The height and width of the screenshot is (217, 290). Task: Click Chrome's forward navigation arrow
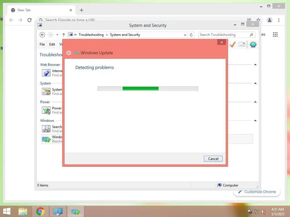pyautogui.click(x=20, y=20)
